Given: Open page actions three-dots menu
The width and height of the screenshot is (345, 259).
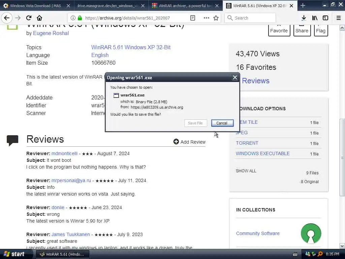Looking at the screenshot, I should tap(207, 18).
